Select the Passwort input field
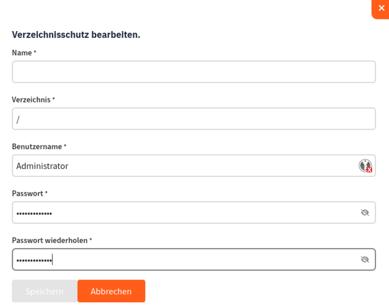The height and width of the screenshot is (308, 389). click(194, 213)
